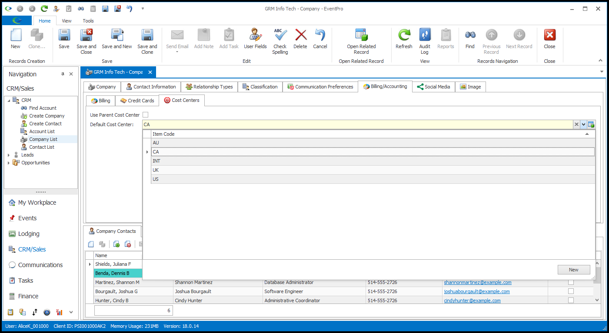Collapse the CRM tree node
609x333 pixels.
coord(9,100)
